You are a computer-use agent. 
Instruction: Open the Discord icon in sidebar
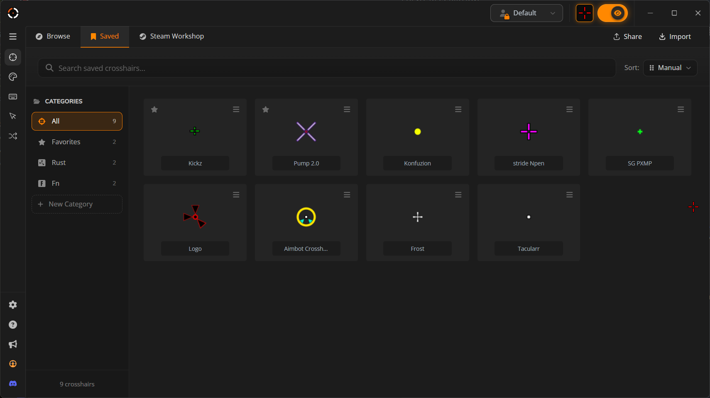[x=13, y=383]
